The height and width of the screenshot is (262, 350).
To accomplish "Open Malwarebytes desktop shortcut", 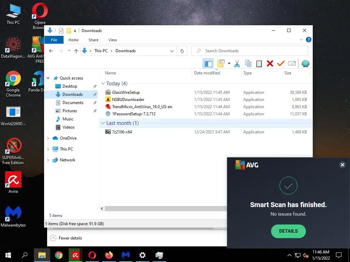I will [x=13, y=216].
